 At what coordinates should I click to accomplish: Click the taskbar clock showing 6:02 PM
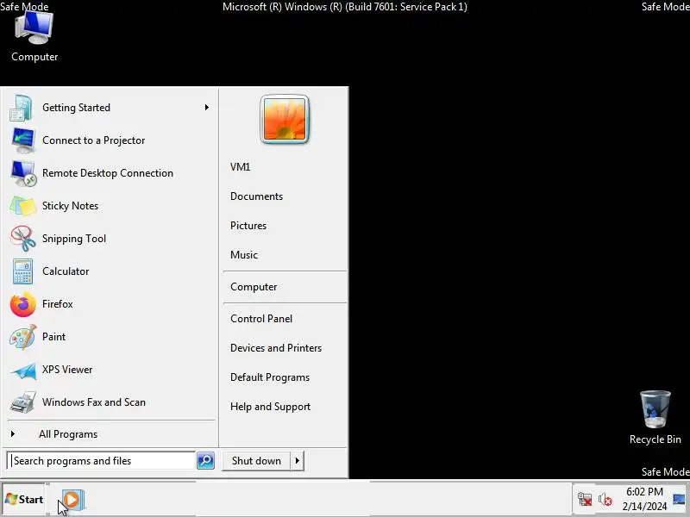[644, 492]
